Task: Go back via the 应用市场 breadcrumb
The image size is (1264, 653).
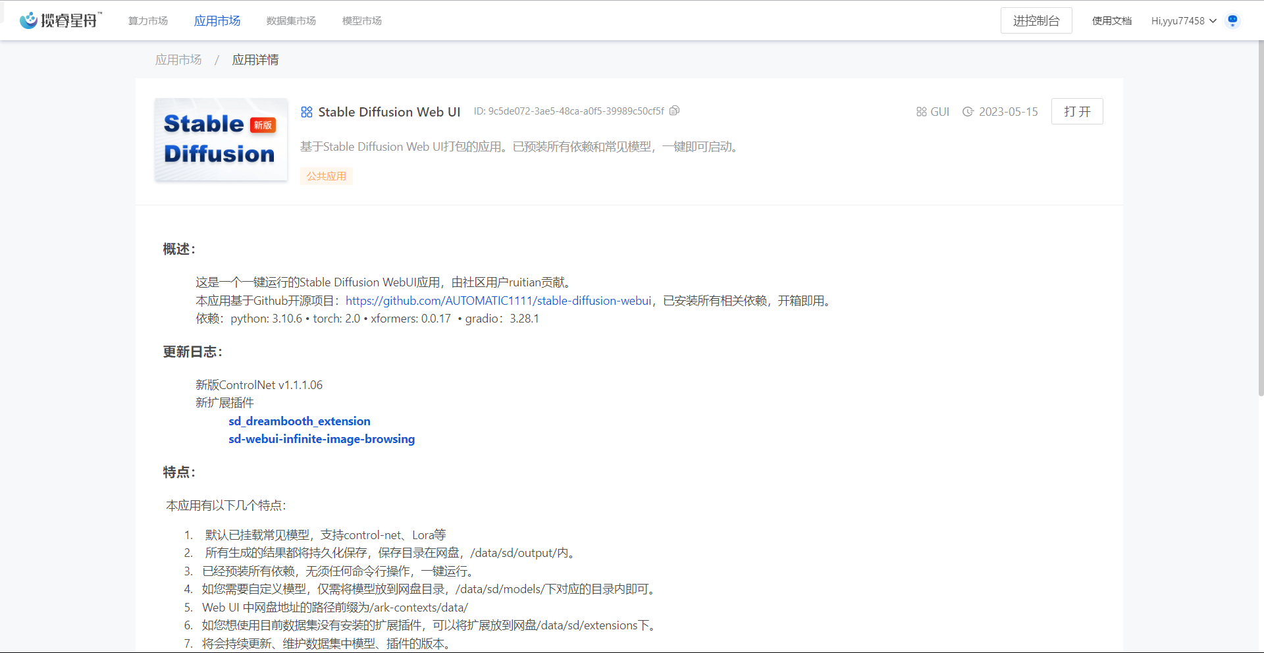Action: point(178,59)
